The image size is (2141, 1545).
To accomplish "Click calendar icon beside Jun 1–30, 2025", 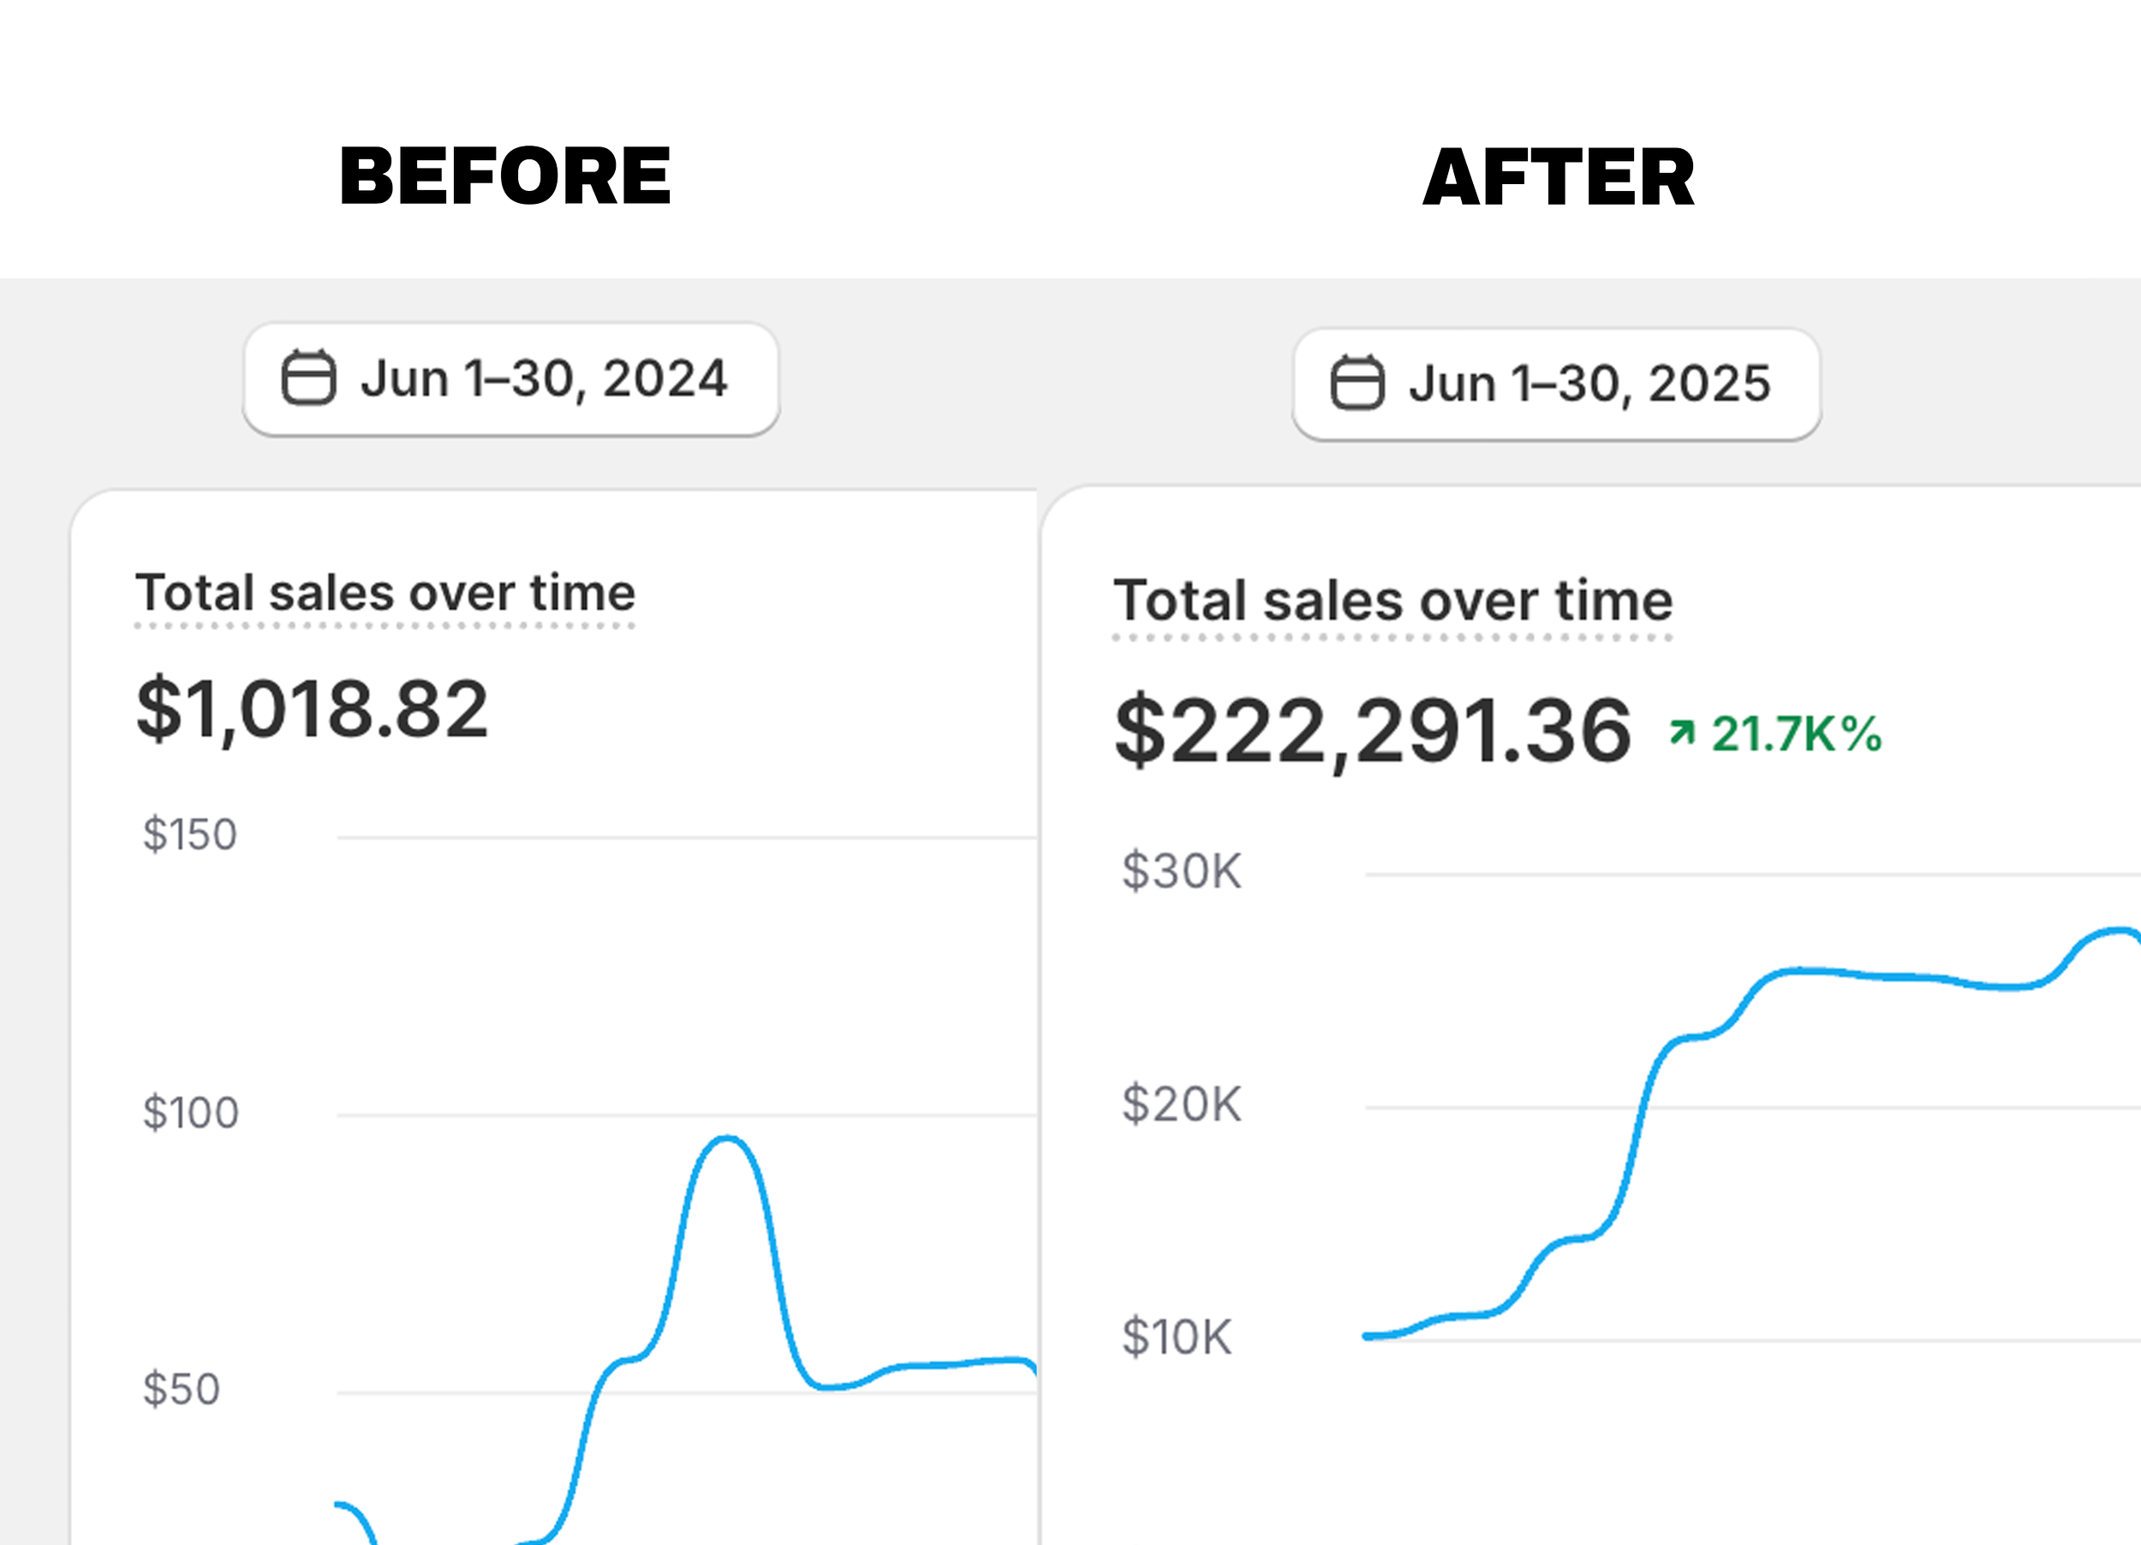I will [1357, 383].
